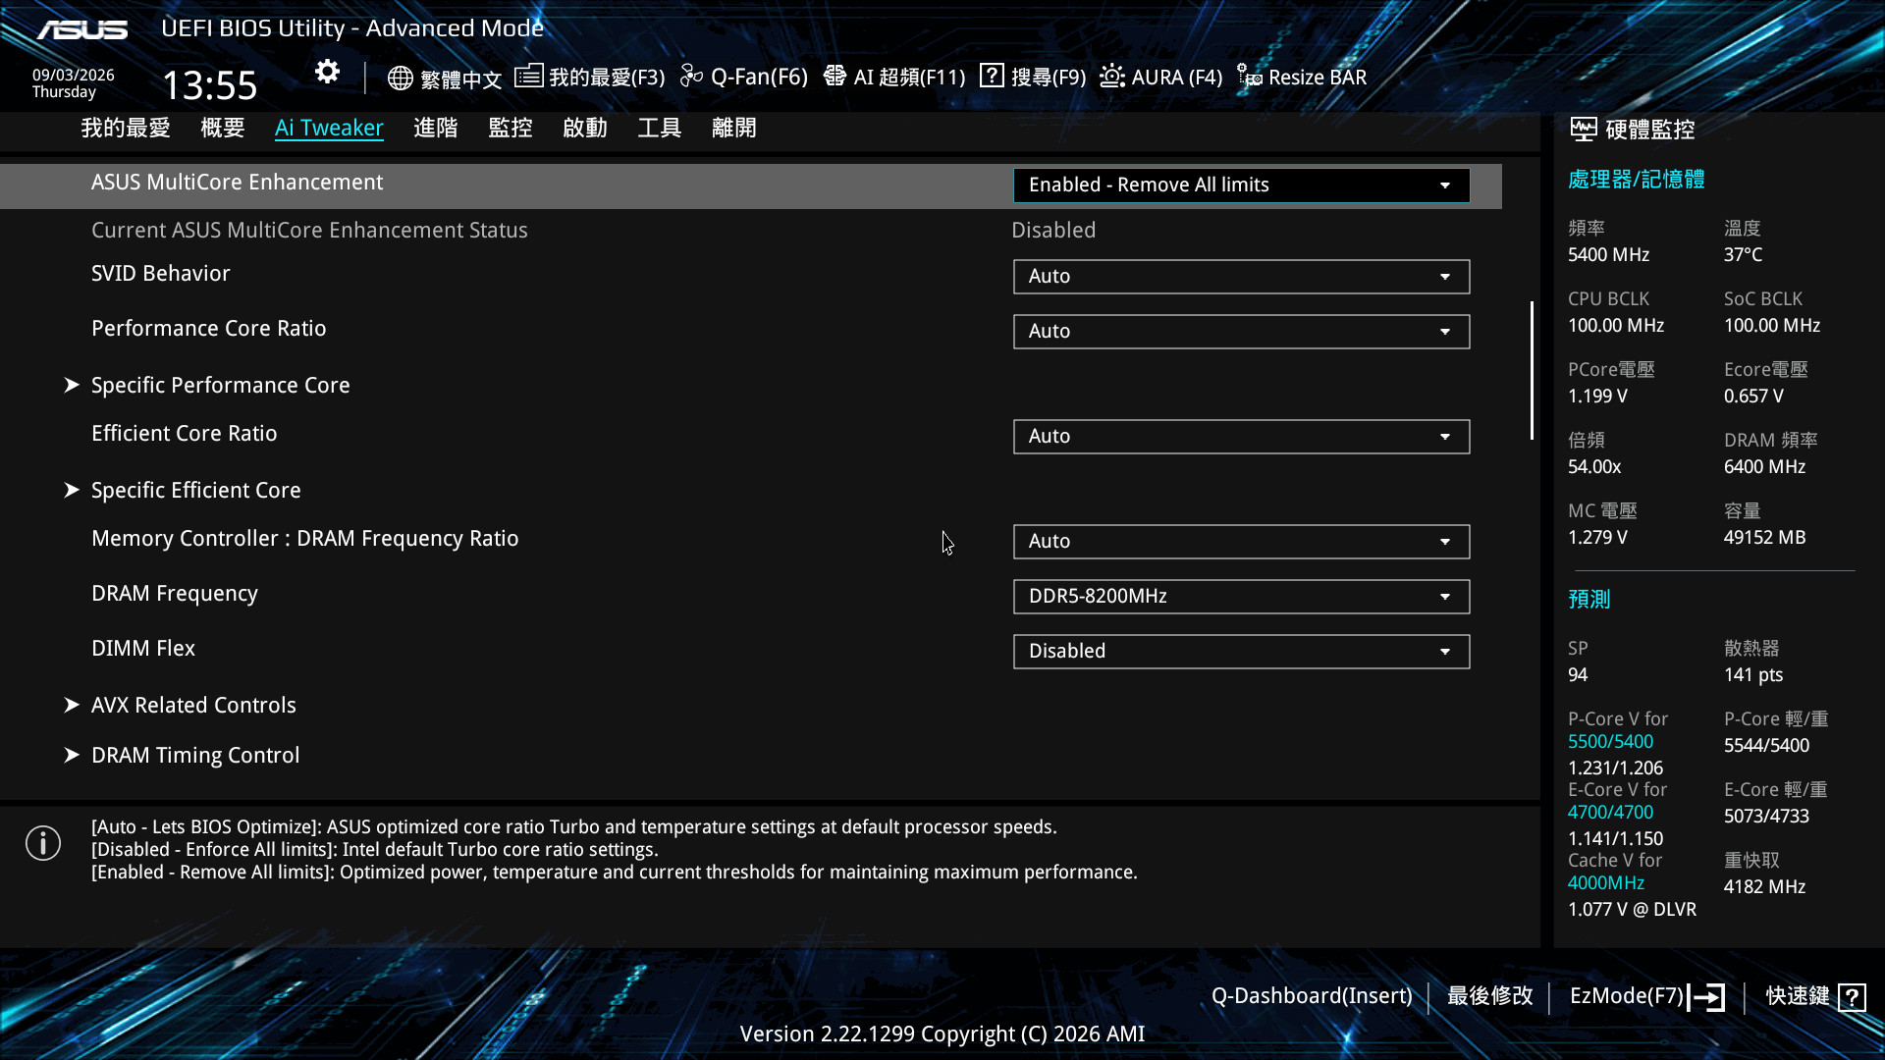Open AURA lighting icon
Image resolution: width=1885 pixels, height=1060 pixels.
tap(1111, 76)
